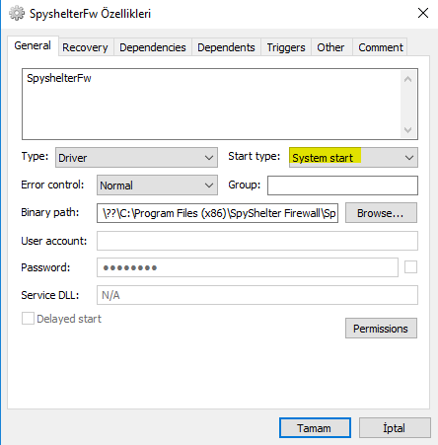Select the Other tab

330,47
